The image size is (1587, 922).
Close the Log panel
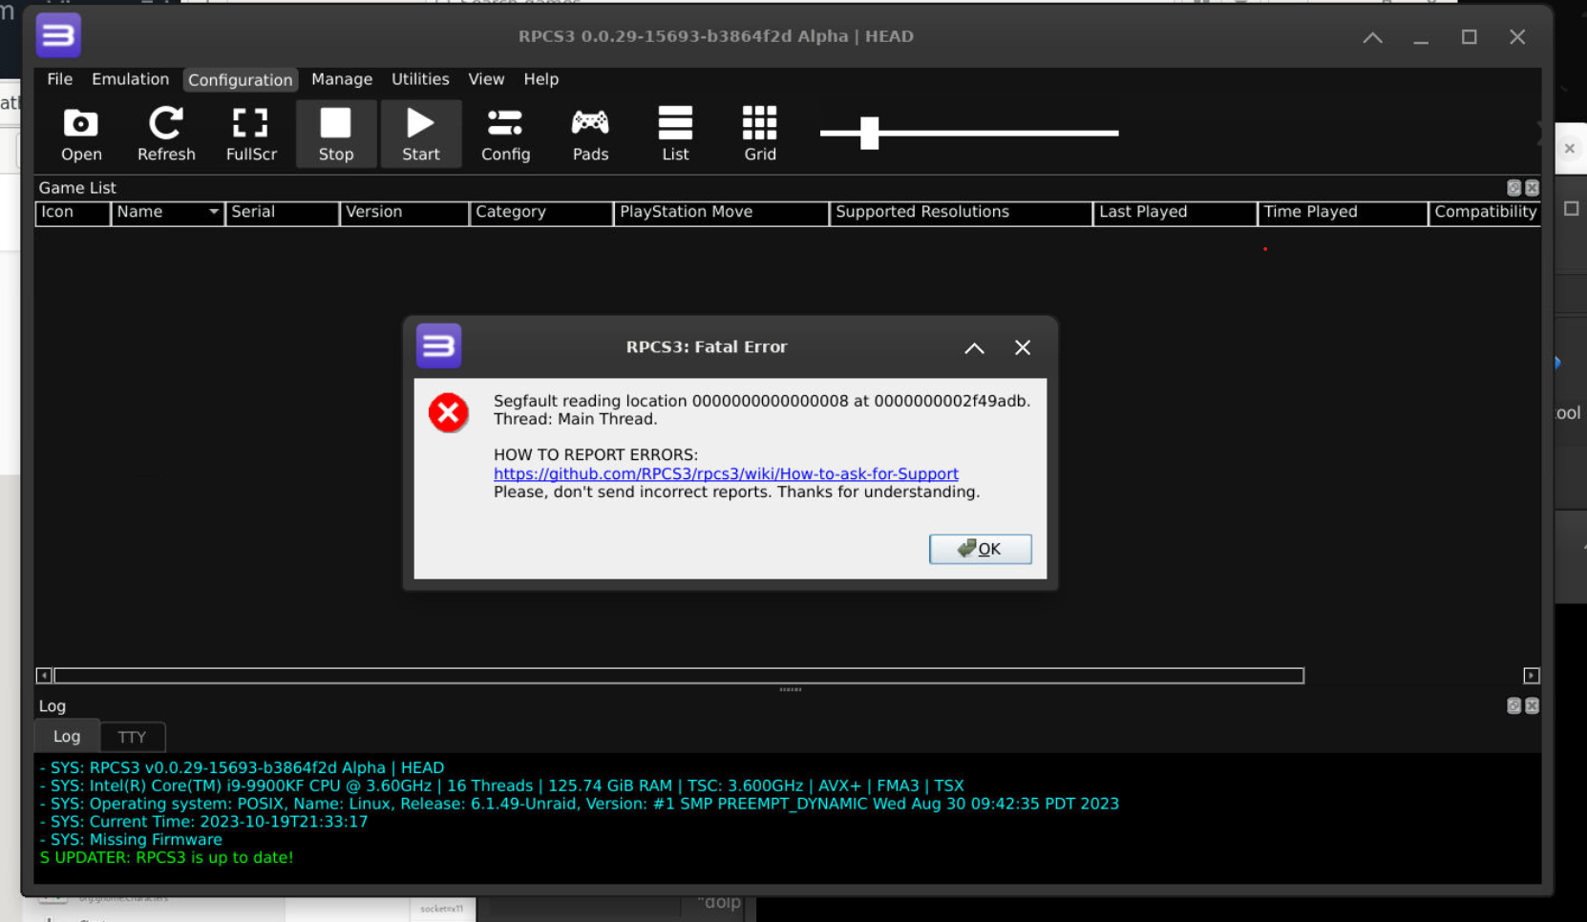(1532, 706)
